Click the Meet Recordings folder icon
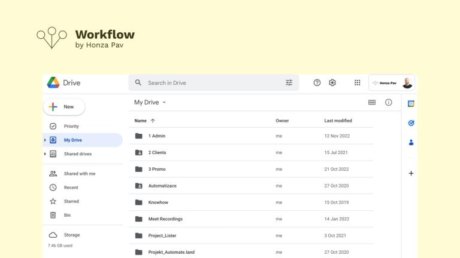Image resolution: width=460 pixels, height=258 pixels. (139, 219)
